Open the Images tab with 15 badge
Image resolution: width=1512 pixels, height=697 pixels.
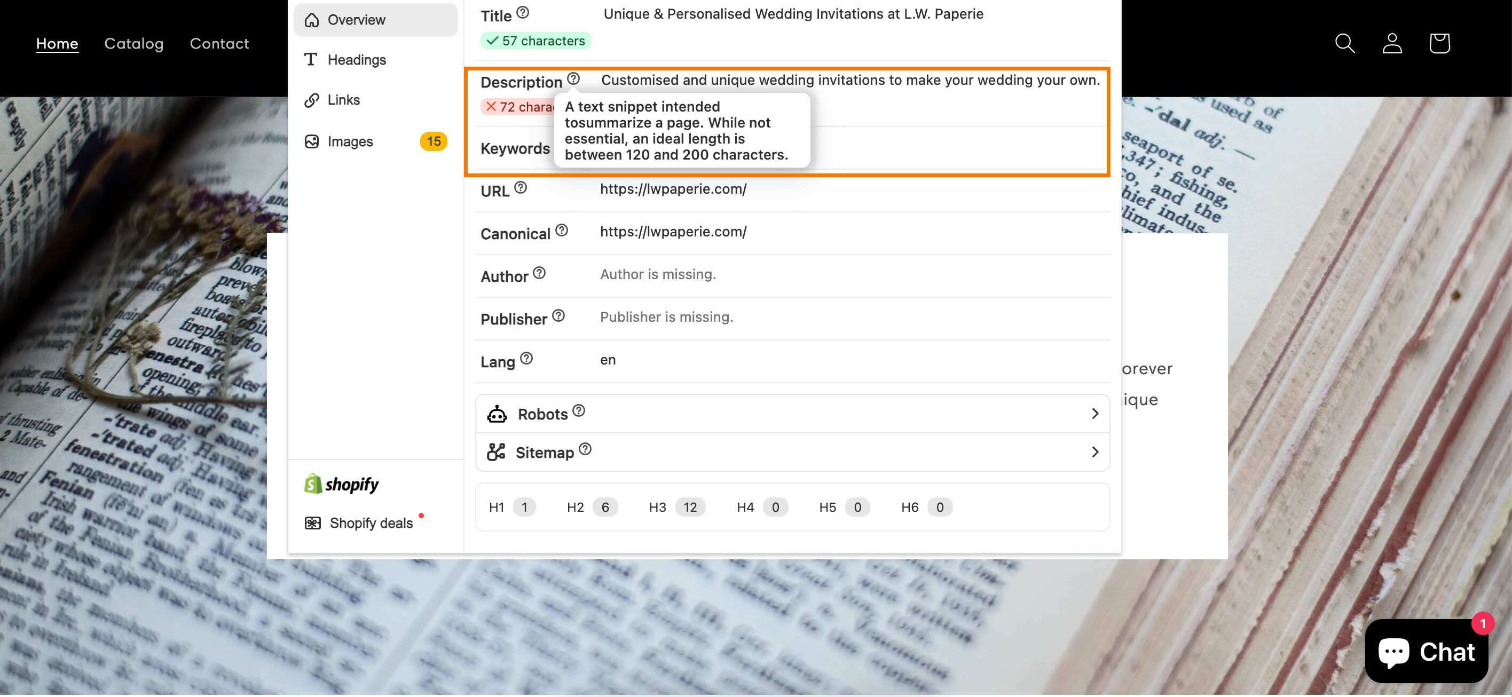(x=350, y=141)
